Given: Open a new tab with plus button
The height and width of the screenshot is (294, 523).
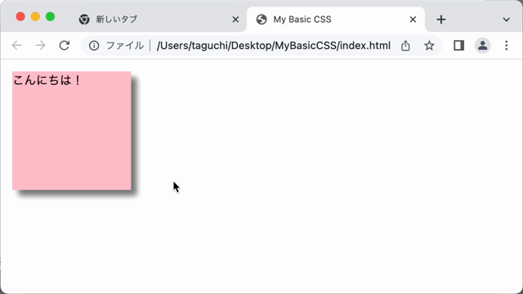Looking at the screenshot, I should (x=441, y=20).
